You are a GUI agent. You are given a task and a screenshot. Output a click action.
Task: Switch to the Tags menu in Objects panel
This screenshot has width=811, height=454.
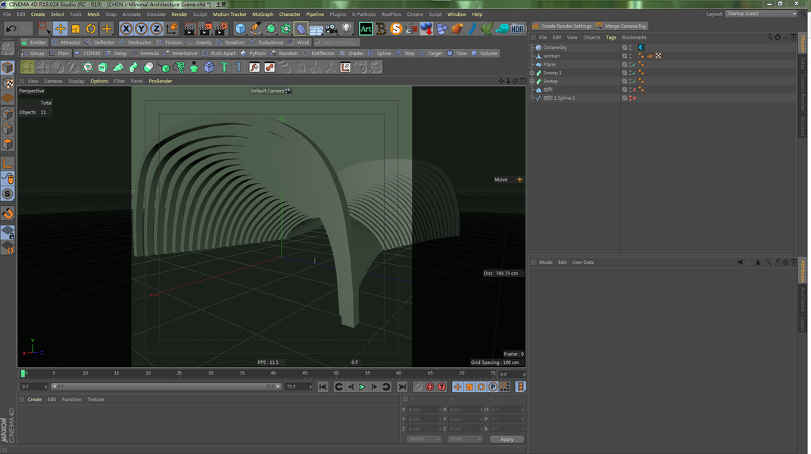610,37
